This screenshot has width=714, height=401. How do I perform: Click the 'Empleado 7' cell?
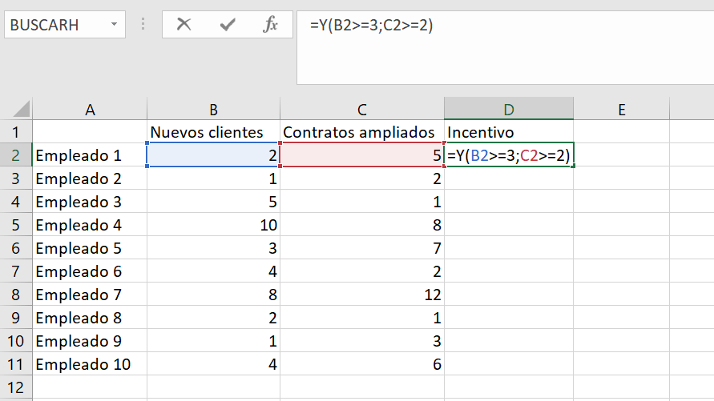coord(90,295)
